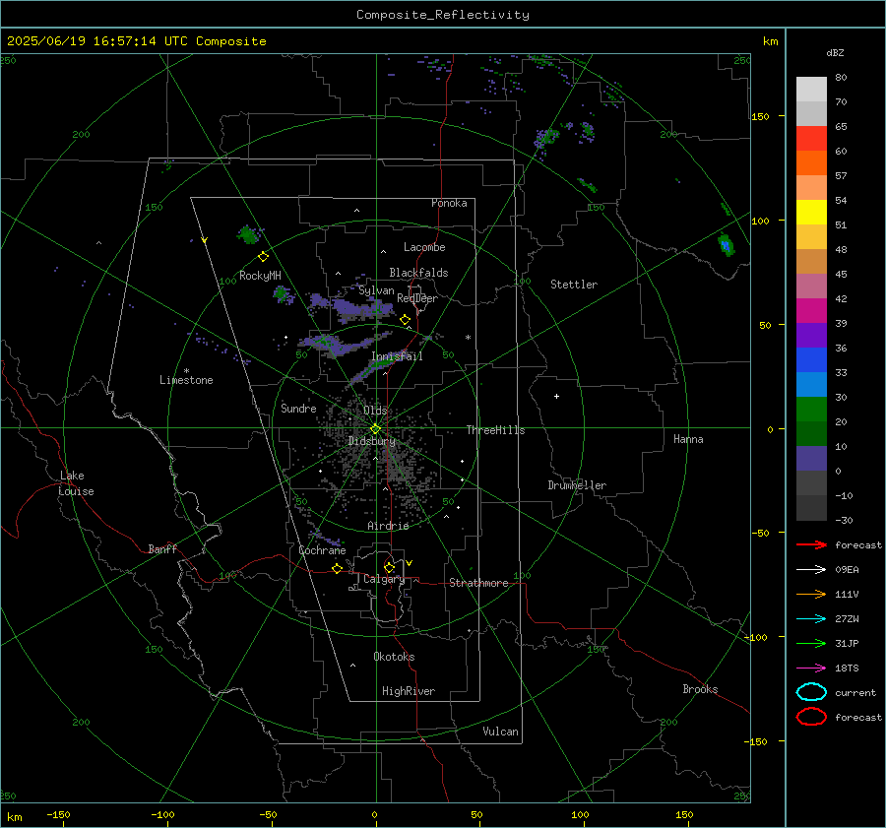Click the Composite_Reflectivity title text

tap(443, 15)
